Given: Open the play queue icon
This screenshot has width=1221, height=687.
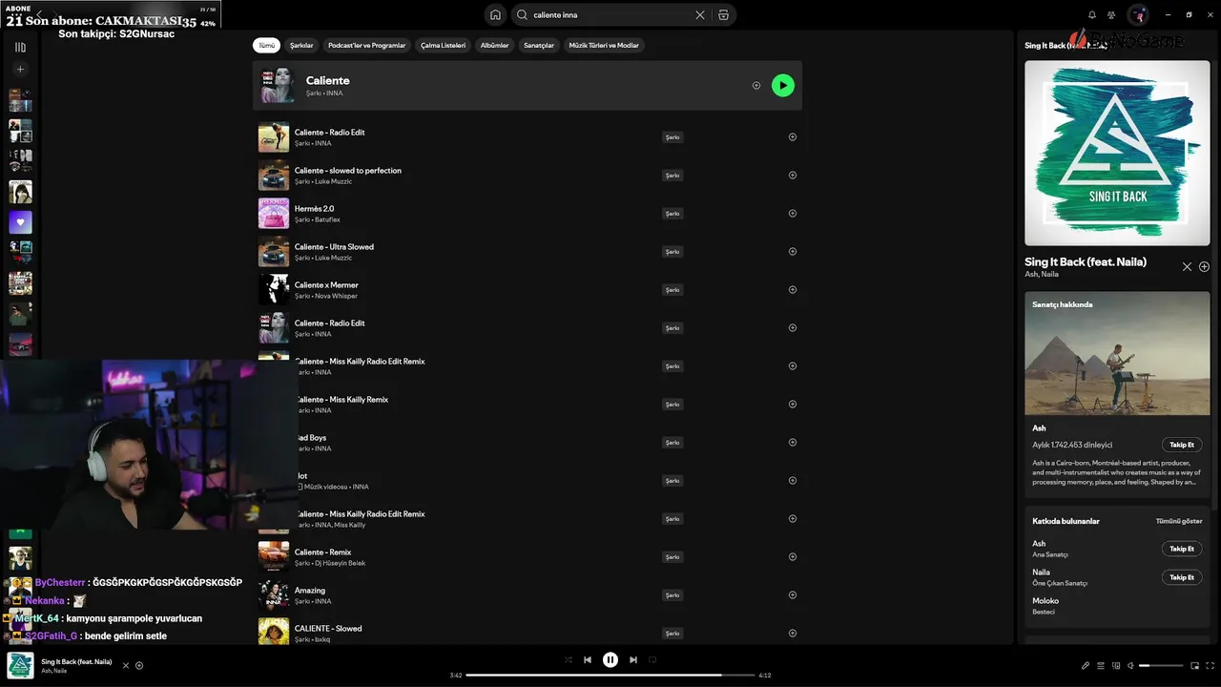Looking at the screenshot, I should [x=1101, y=665].
